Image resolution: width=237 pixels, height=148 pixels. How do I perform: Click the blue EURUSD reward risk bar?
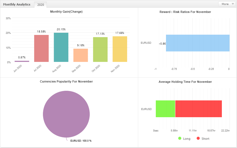click(198, 43)
